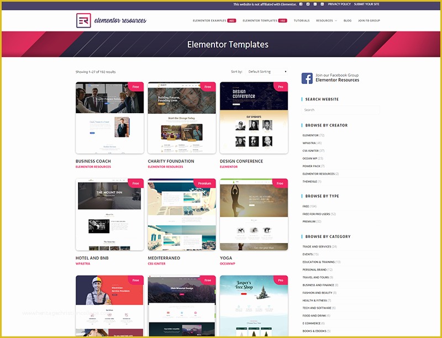Go to Elementor Examples menu item

click(x=214, y=20)
